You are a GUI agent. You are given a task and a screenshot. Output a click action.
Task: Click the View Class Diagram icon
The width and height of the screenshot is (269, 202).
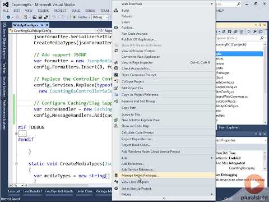(x=116, y=182)
